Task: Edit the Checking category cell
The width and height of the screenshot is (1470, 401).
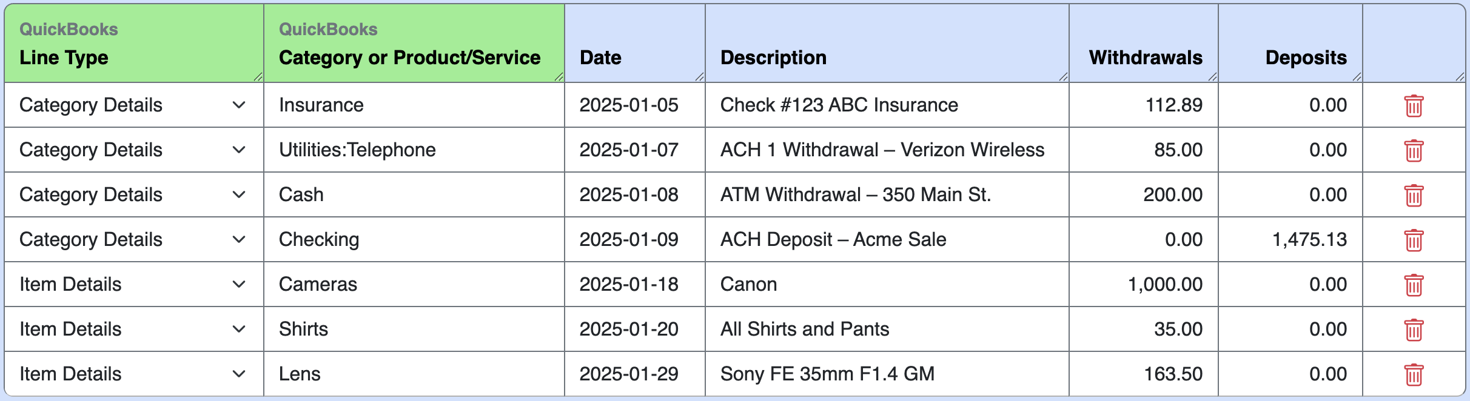Action: coord(414,239)
